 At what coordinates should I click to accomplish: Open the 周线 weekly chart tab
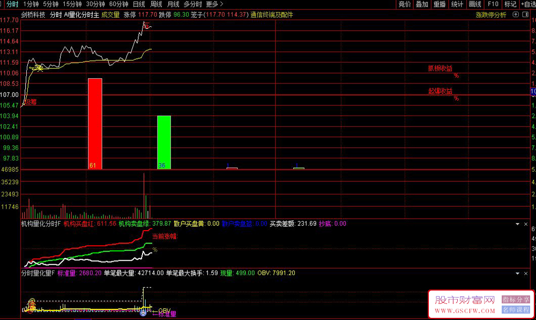(x=156, y=4)
